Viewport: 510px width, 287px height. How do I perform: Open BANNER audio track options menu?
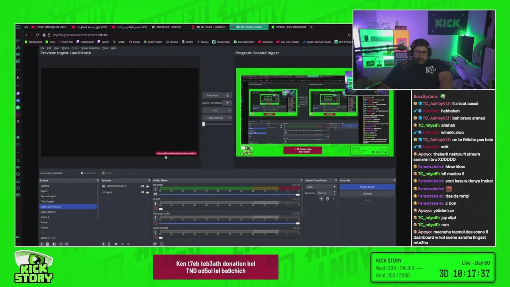tap(155, 189)
